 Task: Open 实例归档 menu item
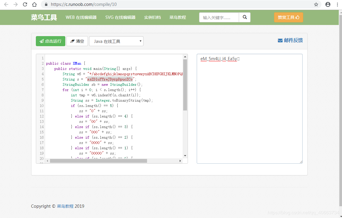[x=152, y=17]
